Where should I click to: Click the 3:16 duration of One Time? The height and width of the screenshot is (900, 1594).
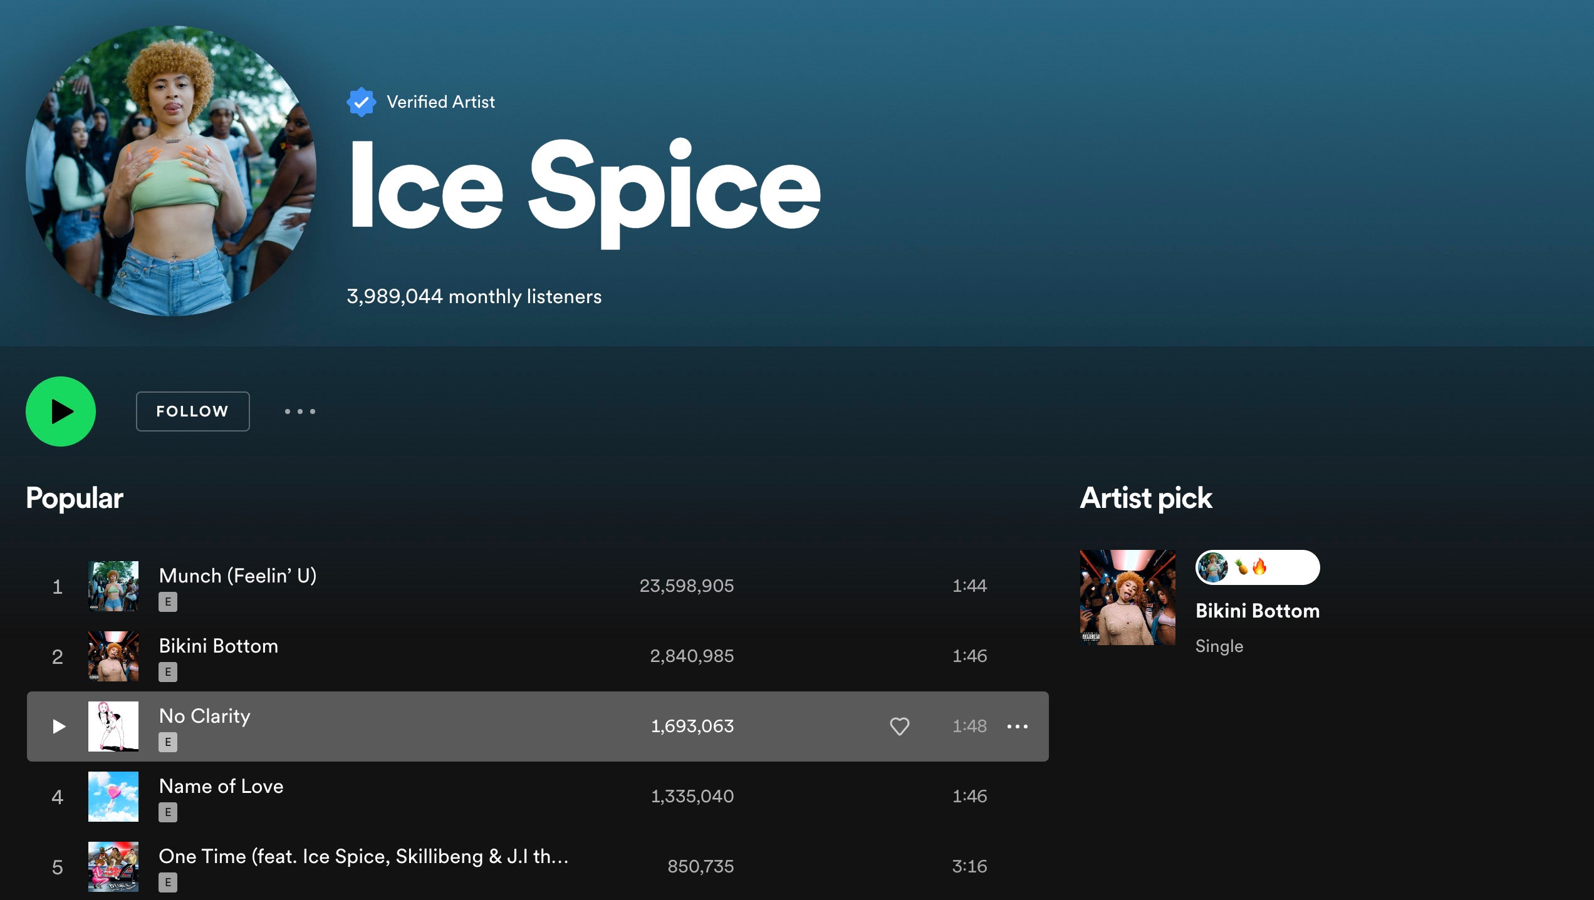970,866
